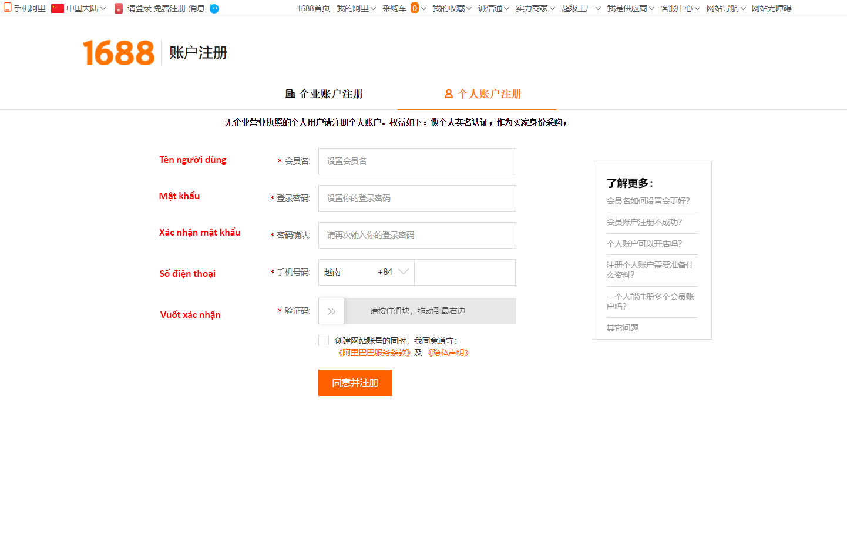Click the 登录密码 password input field
This screenshot has width=847, height=537.
[x=417, y=198]
